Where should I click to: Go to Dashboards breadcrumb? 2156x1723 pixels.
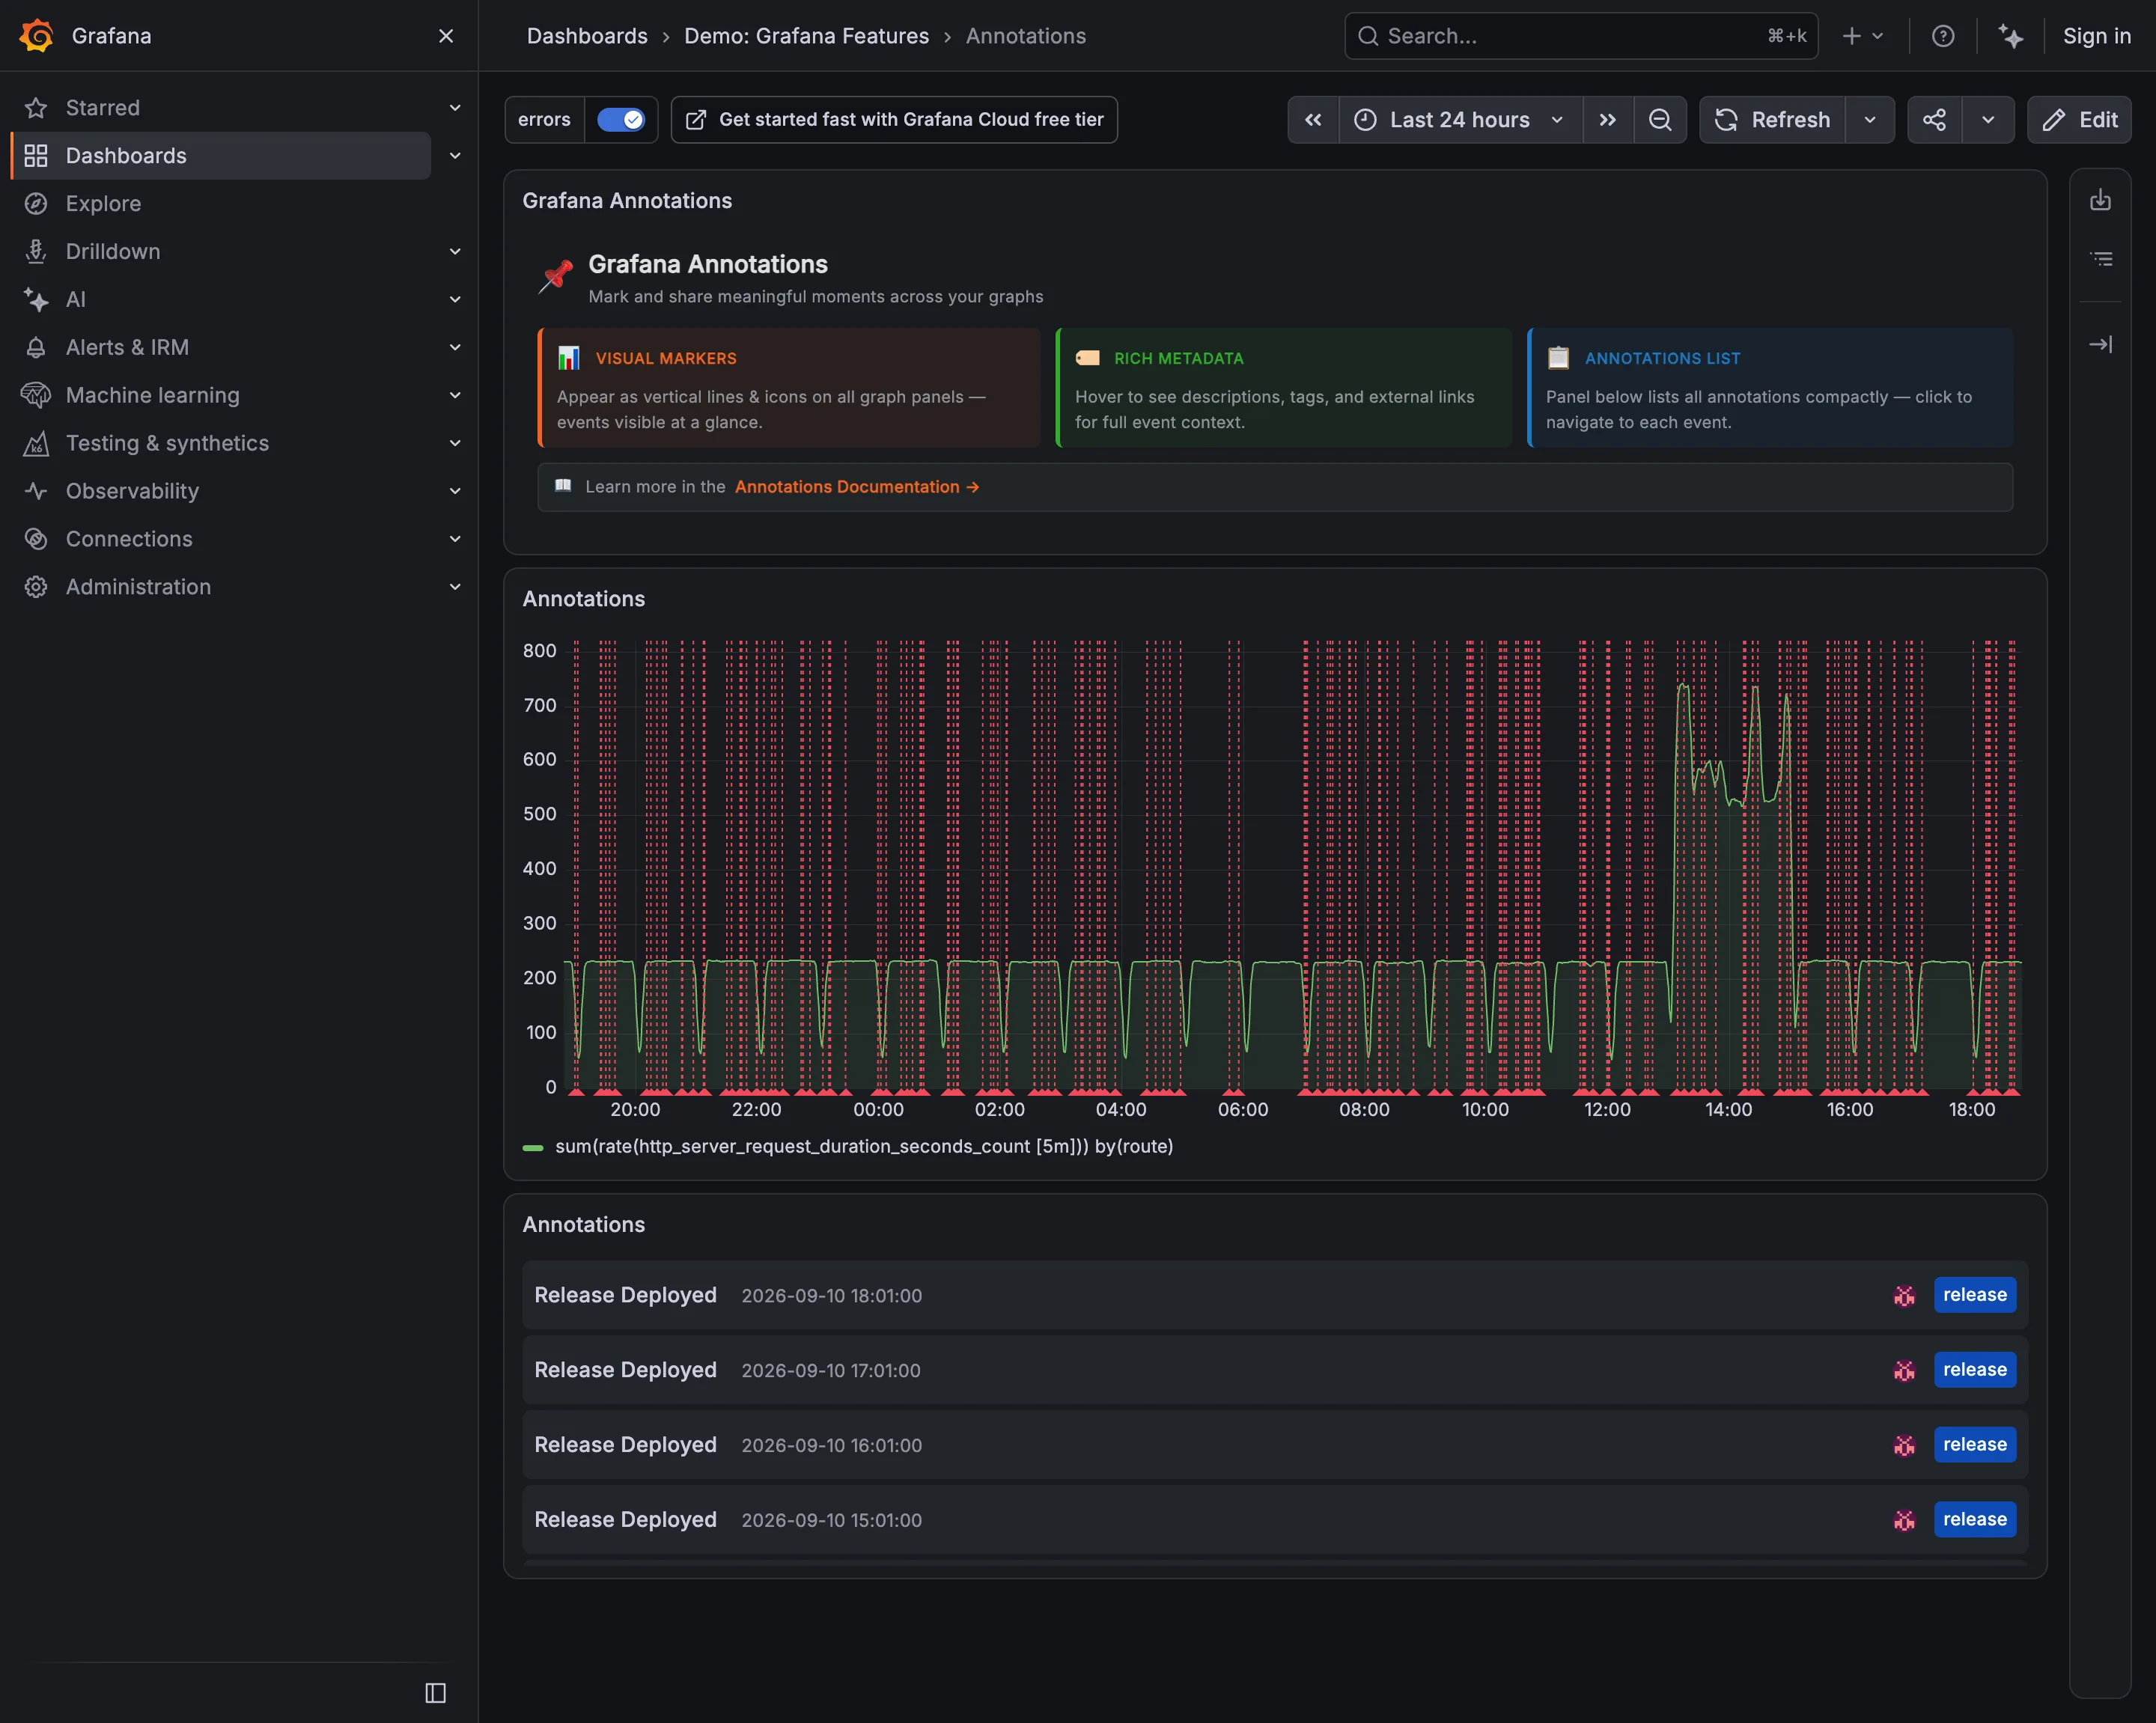tap(587, 36)
